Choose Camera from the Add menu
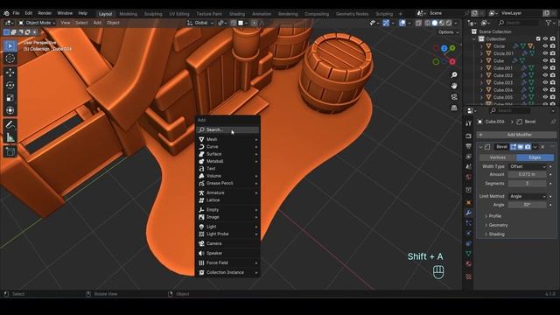560x315 pixels. pos(227,243)
